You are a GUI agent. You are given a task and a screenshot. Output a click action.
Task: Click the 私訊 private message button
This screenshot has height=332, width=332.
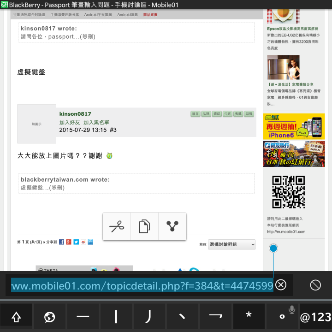pyautogui.click(x=206, y=114)
